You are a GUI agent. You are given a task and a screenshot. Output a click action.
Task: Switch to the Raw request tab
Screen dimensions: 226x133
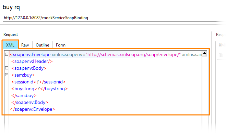(x=25, y=45)
